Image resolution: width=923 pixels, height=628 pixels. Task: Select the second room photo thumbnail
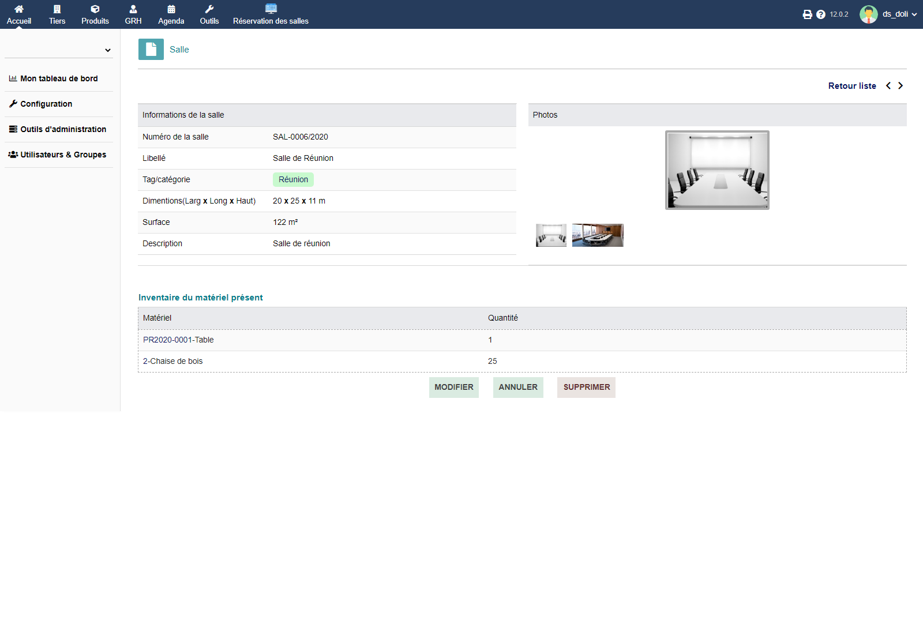pos(598,235)
